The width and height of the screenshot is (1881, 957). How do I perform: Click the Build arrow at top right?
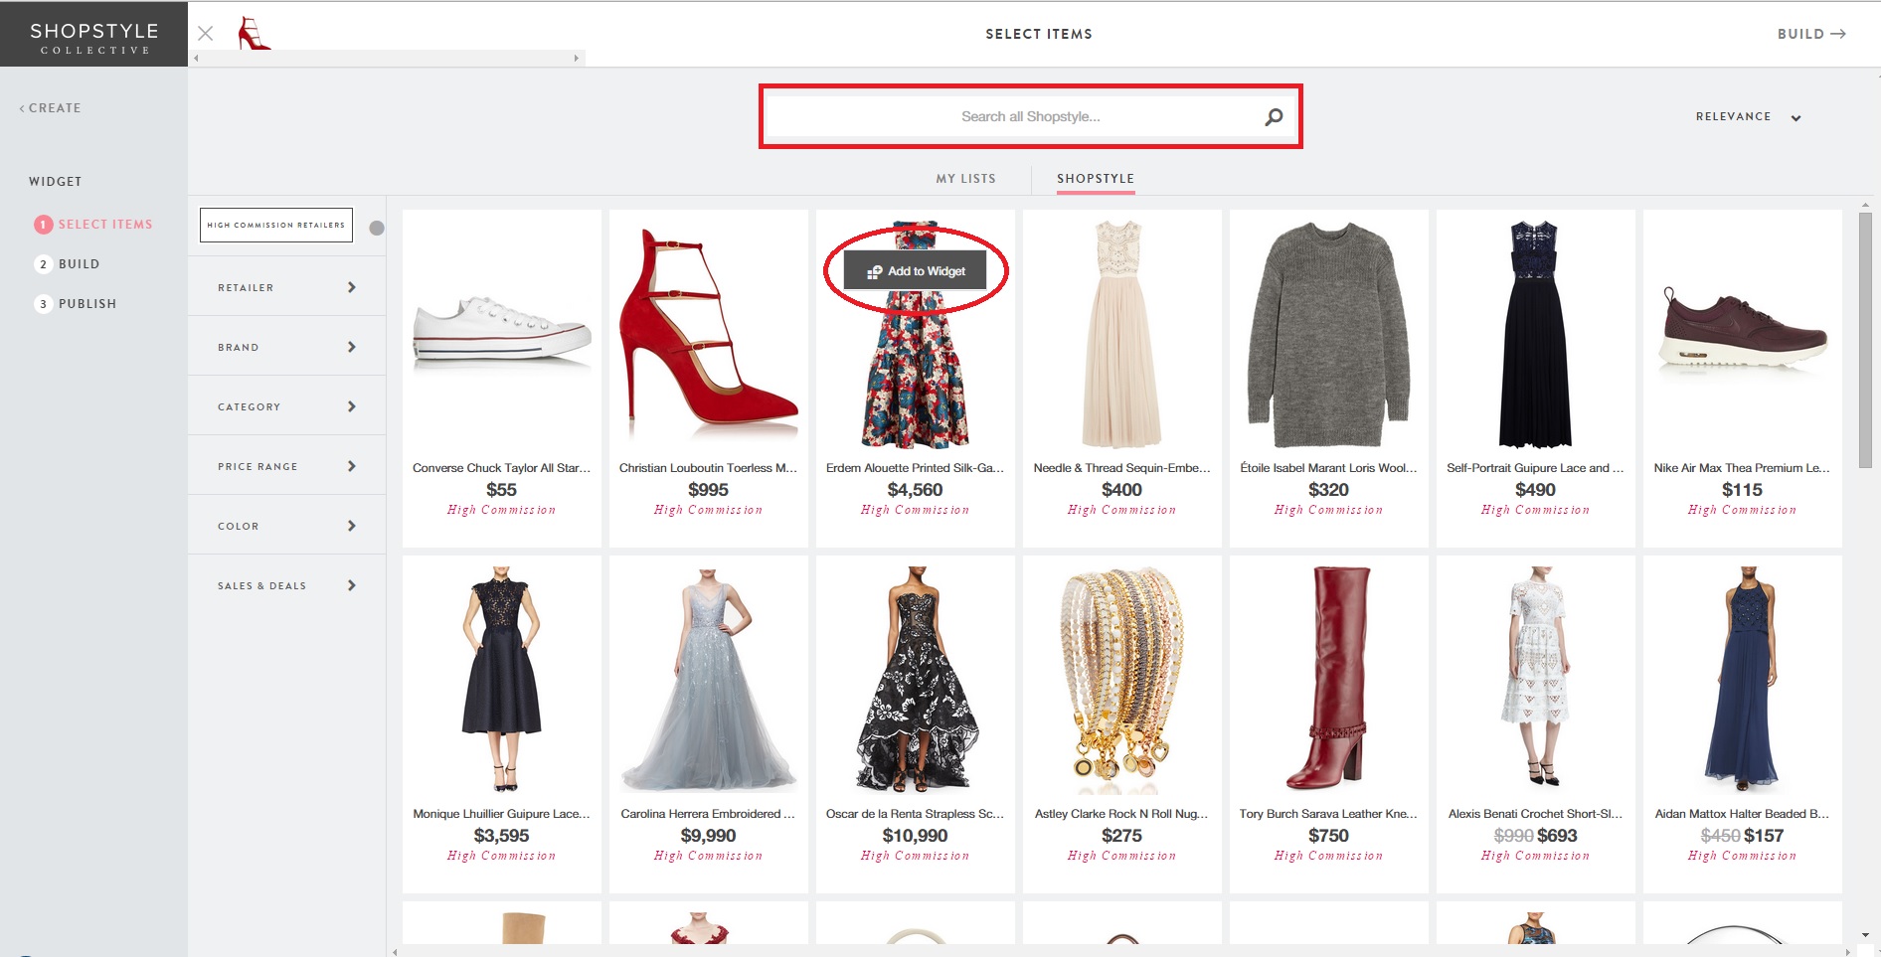click(1810, 34)
